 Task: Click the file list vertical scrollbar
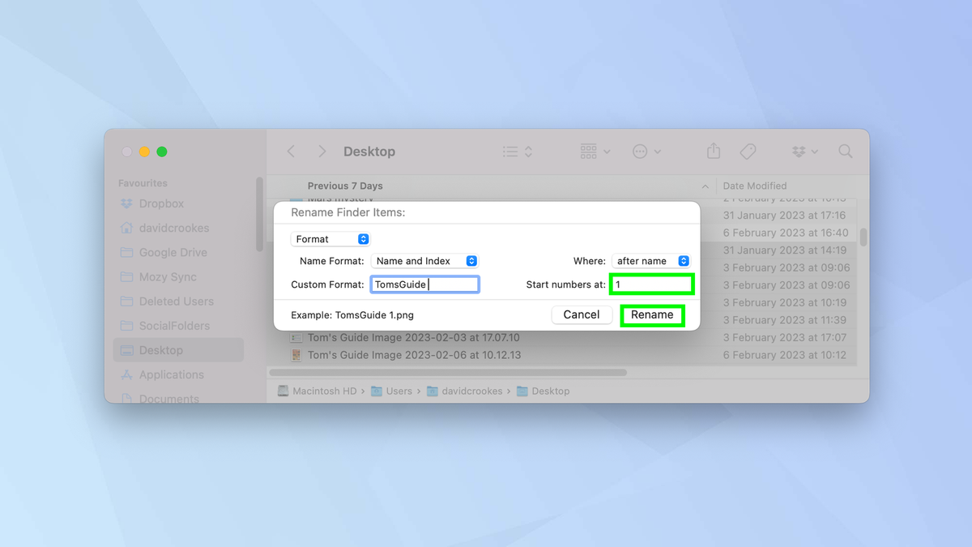tap(863, 237)
